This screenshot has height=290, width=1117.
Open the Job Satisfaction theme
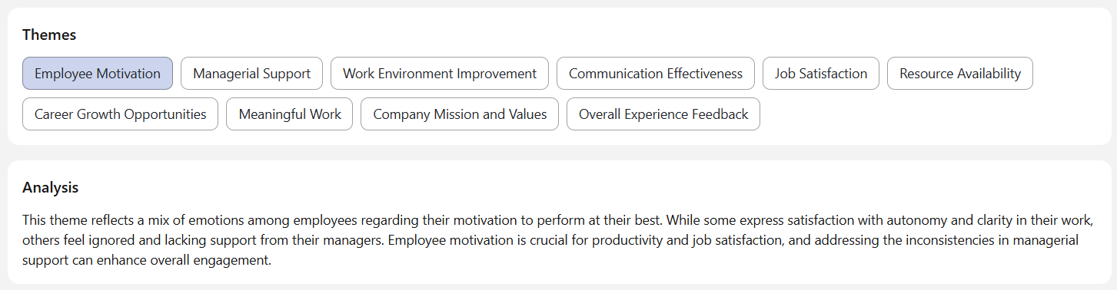821,74
